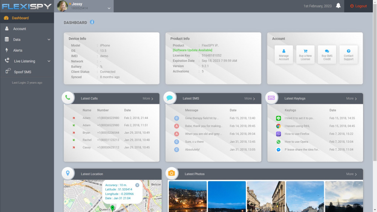Open the Jessy device dropdown arrow

click(109, 8)
